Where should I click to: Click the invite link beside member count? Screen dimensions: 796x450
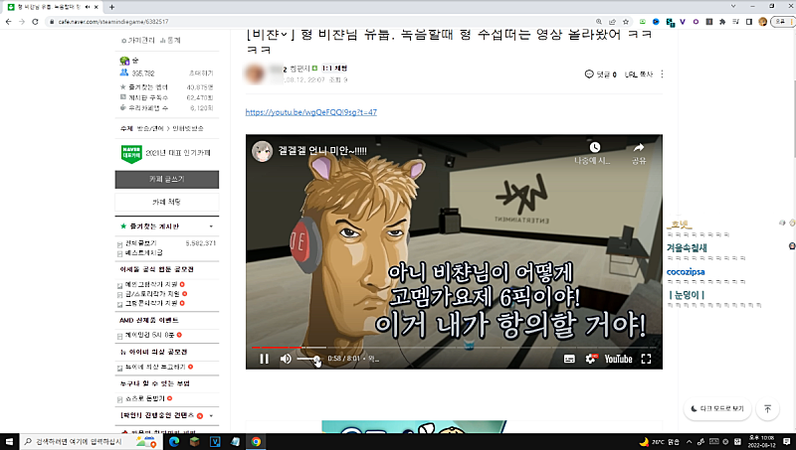point(201,73)
